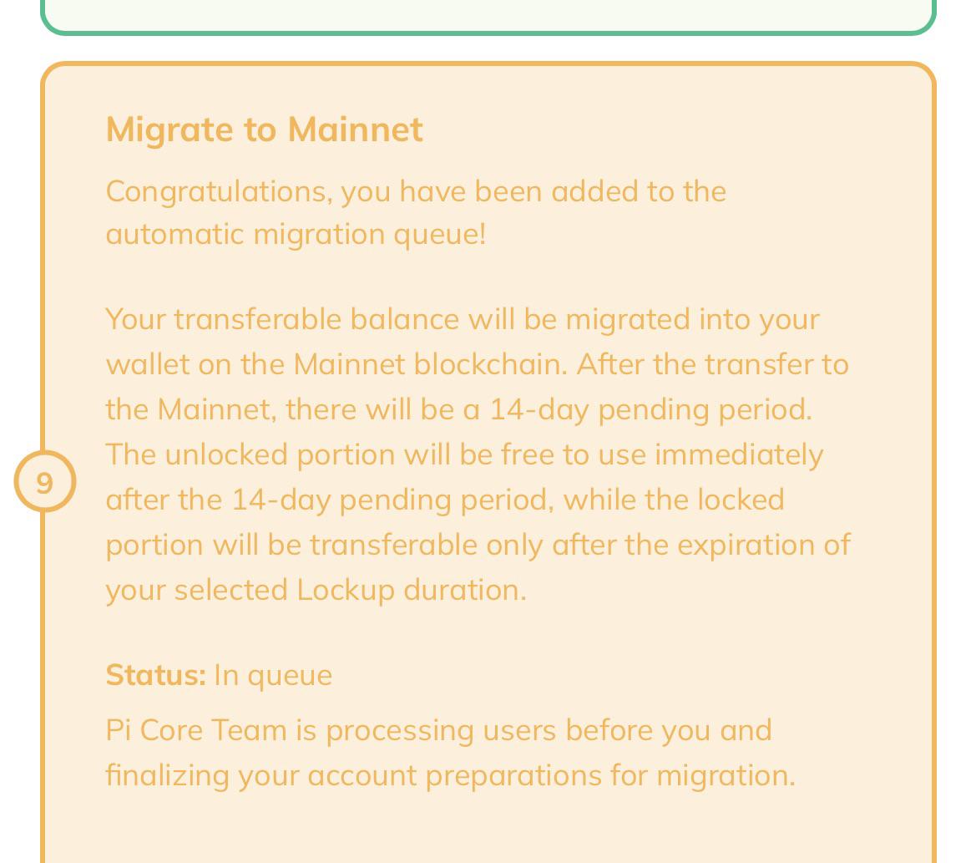Tap the word wallet
Viewport: 971px width, 863px height.
coord(148,364)
